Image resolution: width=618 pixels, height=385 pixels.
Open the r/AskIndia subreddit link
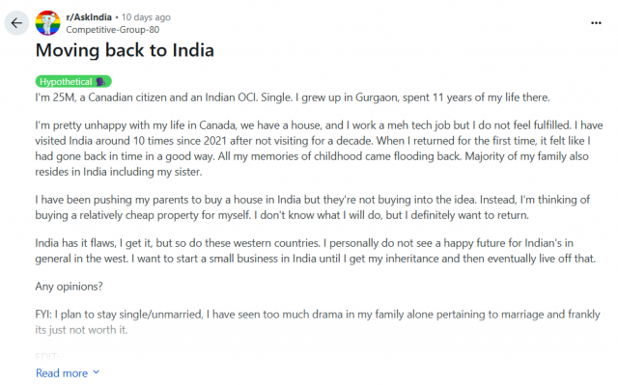click(89, 17)
